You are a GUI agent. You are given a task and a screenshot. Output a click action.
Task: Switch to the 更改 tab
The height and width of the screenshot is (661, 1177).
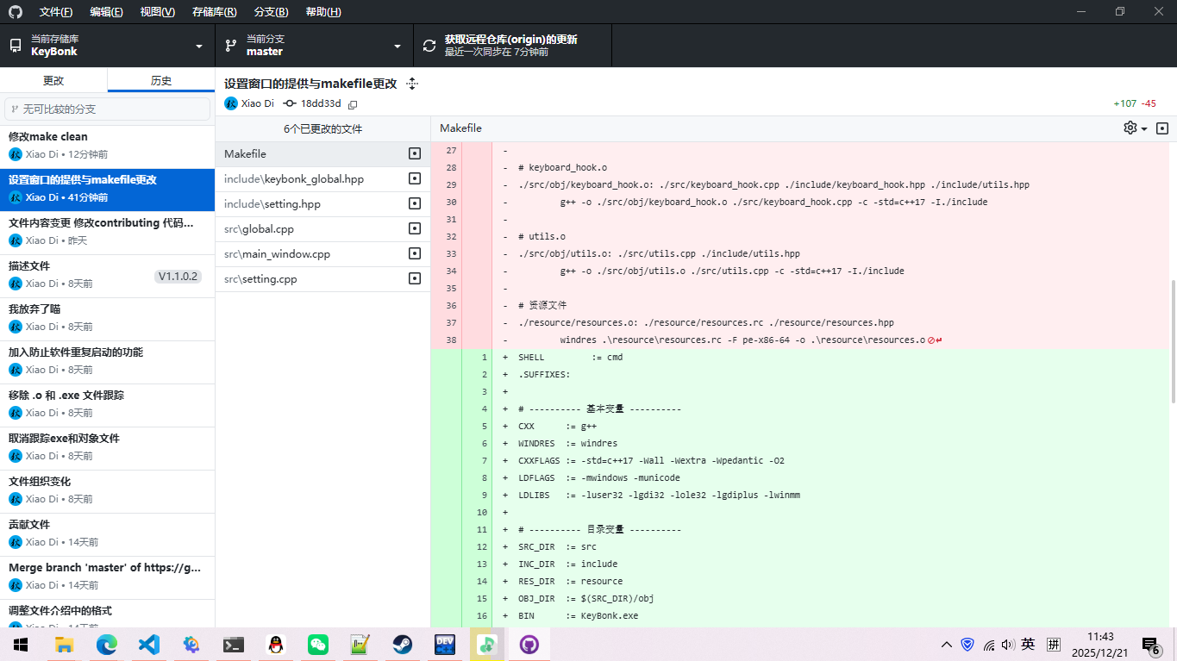click(x=53, y=79)
